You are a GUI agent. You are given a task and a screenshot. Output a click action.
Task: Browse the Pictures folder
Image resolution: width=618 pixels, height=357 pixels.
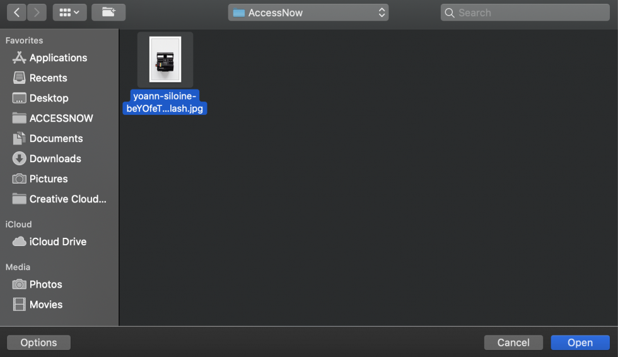(x=49, y=179)
